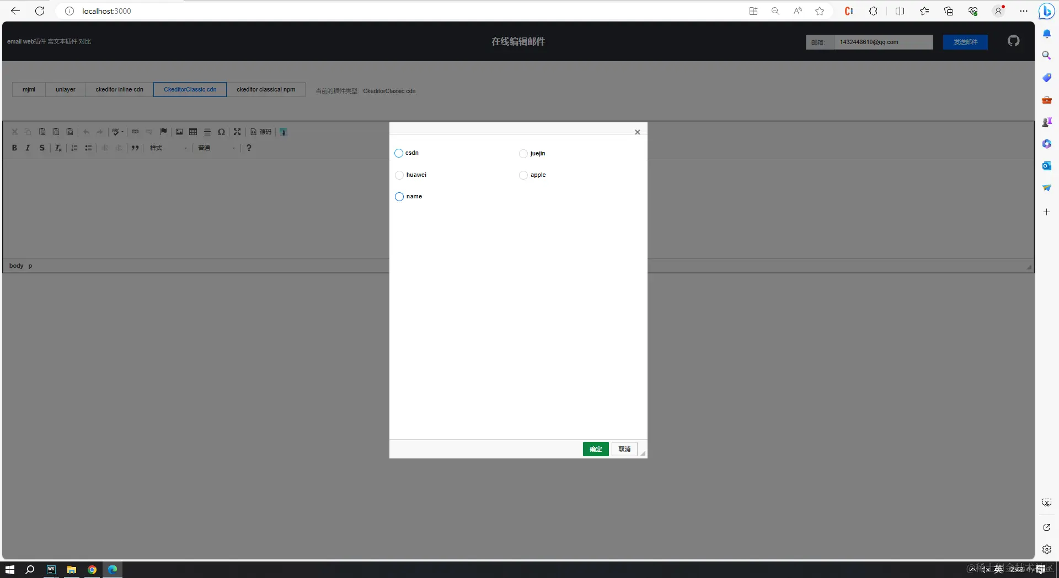1059x578 pixels.
Task: Choose the apple radio option
Action: (x=523, y=175)
